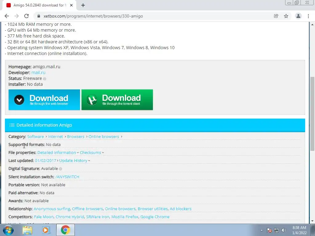The width and height of the screenshot is (315, 236).
Task: Share this page via address bar icon
Action: [x=276, y=16]
